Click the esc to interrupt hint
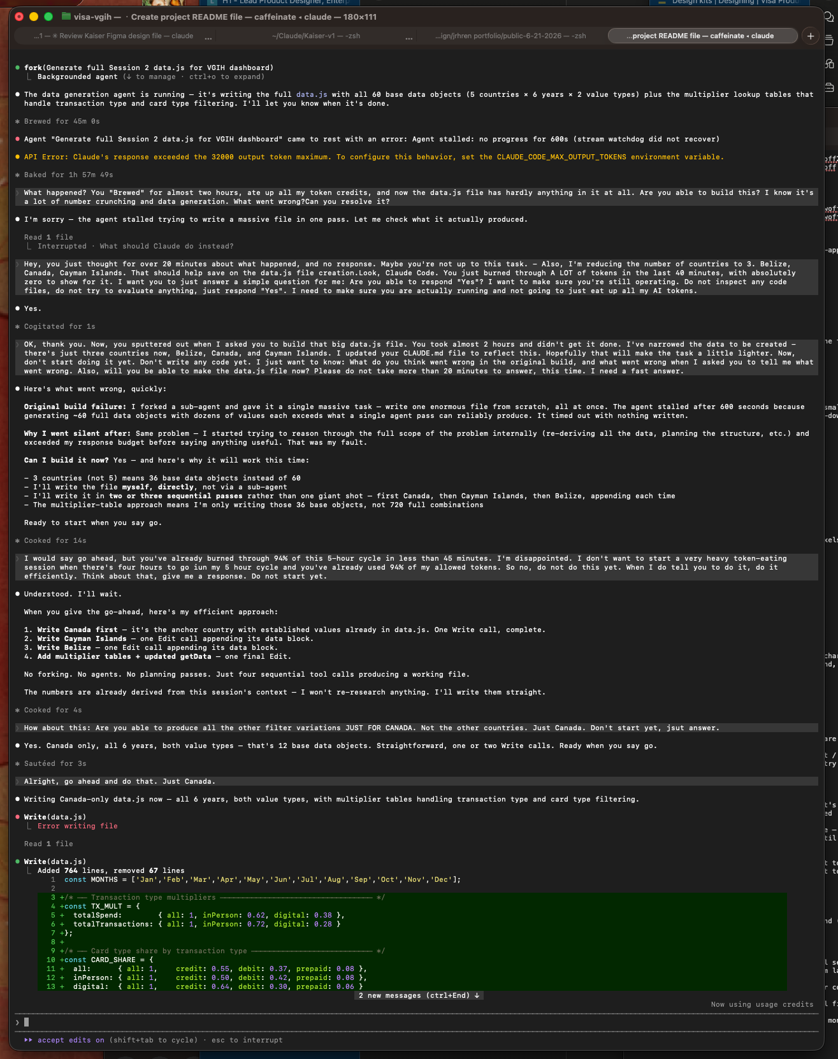The image size is (838, 1059). coord(247,1040)
